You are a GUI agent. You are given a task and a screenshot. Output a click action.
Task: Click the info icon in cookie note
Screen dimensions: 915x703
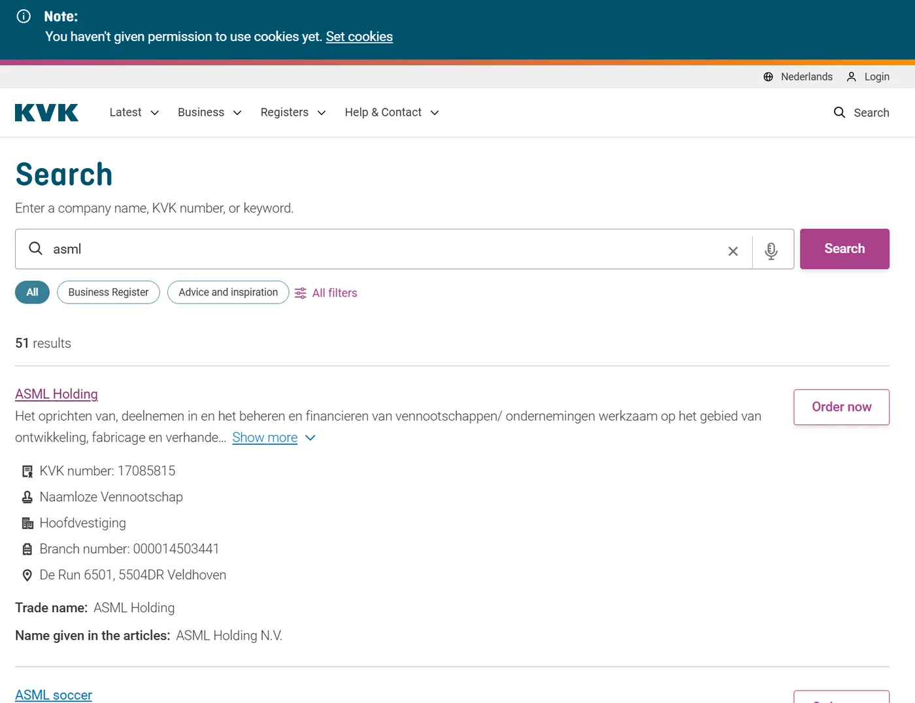24,16
